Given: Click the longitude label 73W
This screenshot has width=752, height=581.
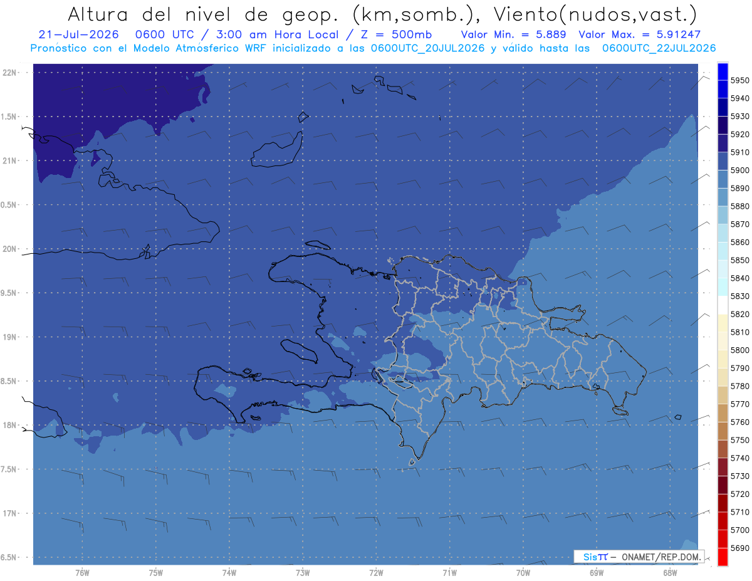Looking at the screenshot, I should 303,573.
